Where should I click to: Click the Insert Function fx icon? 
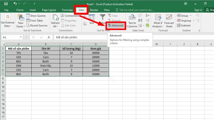click(x=49, y=37)
